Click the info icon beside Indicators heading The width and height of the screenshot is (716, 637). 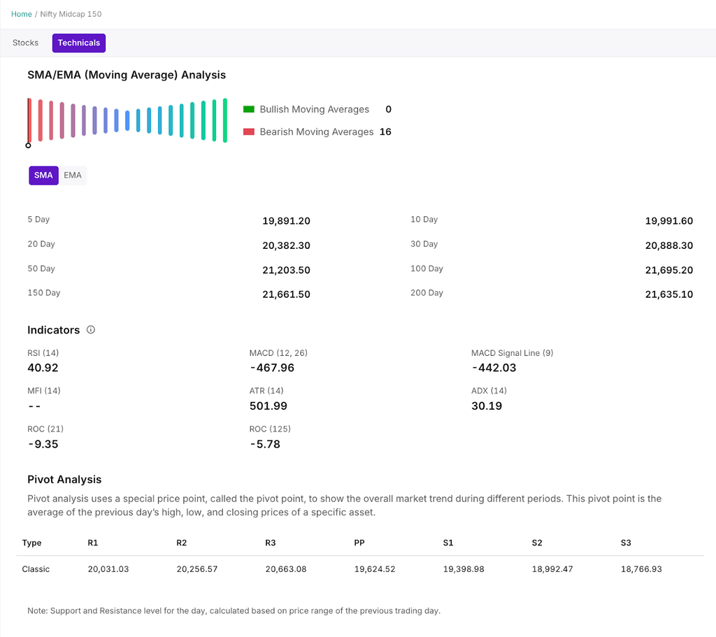point(91,330)
